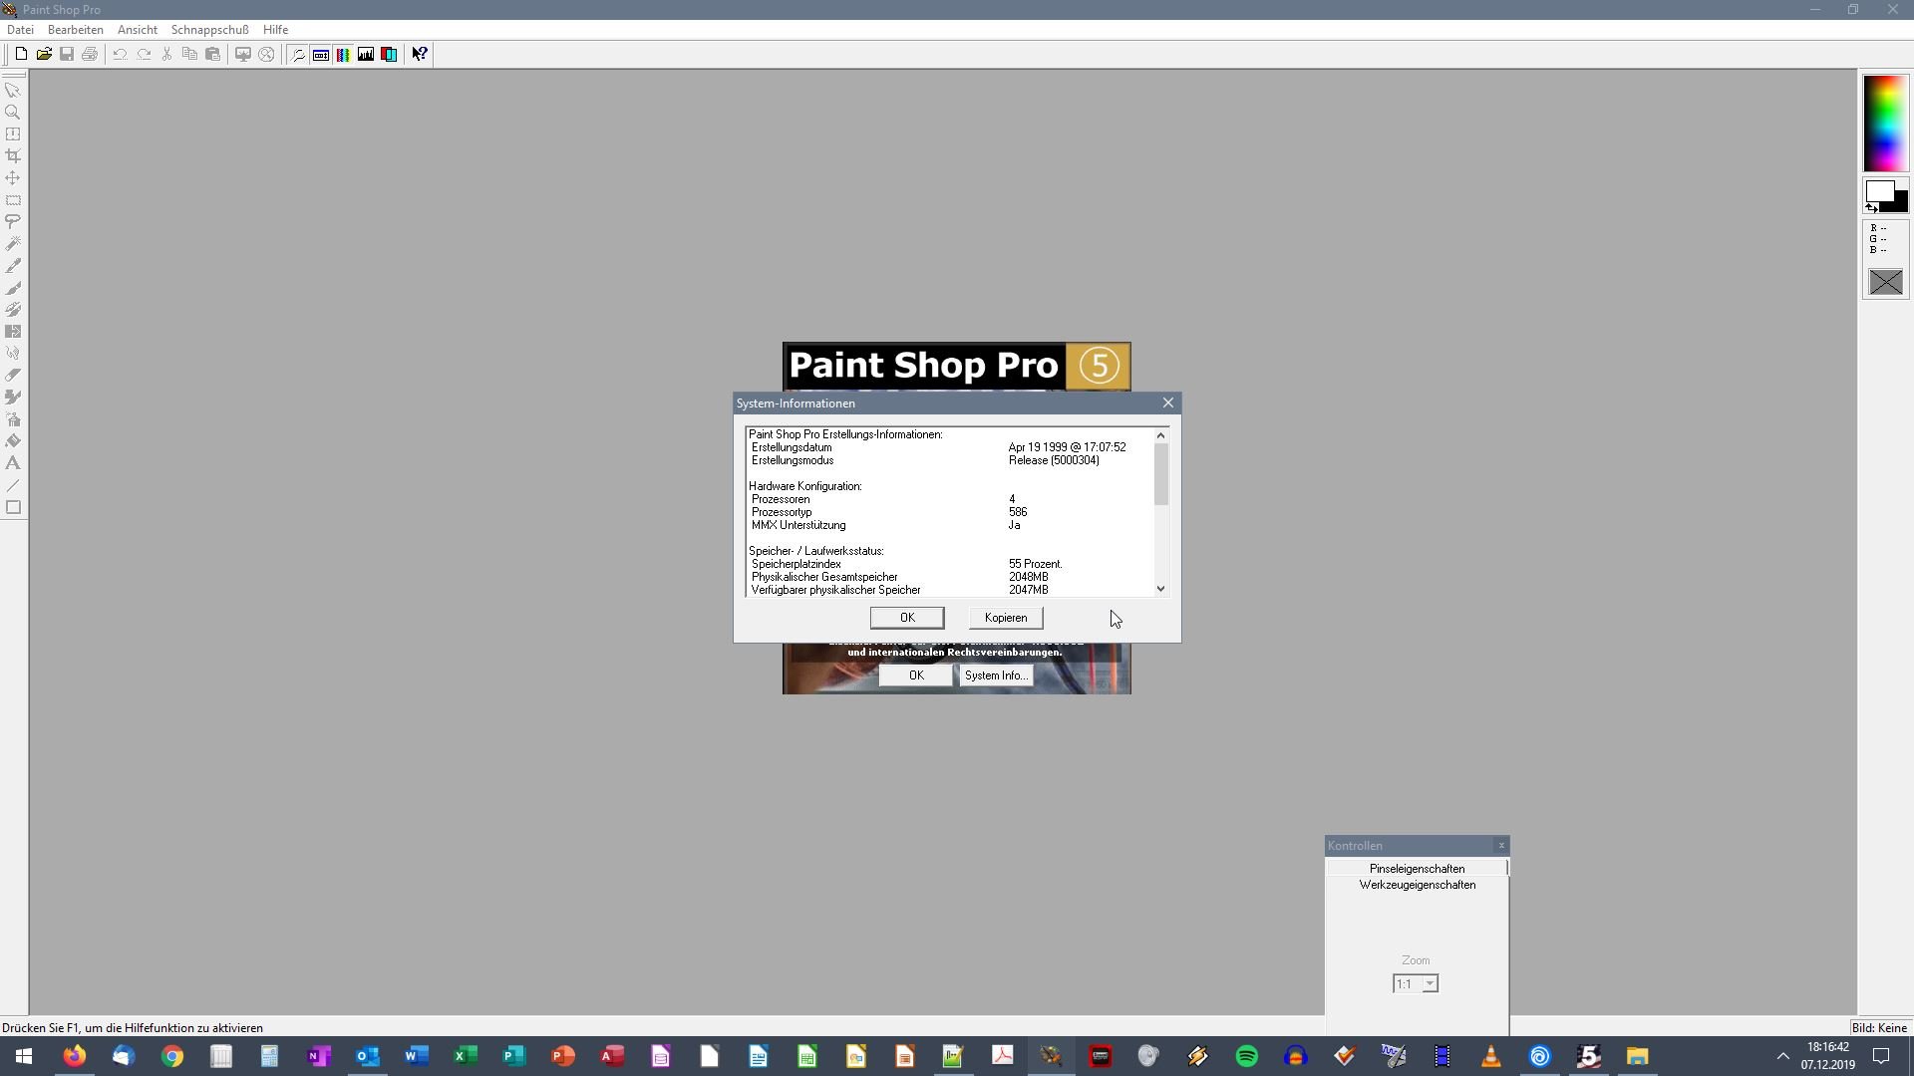The image size is (1914, 1076).
Task: Open VLC media player from taskbar
Action: coord(1490,1056)
